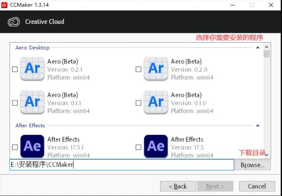
Task: Click the After Effects 17.5 app icon
Action: (156, 146)
